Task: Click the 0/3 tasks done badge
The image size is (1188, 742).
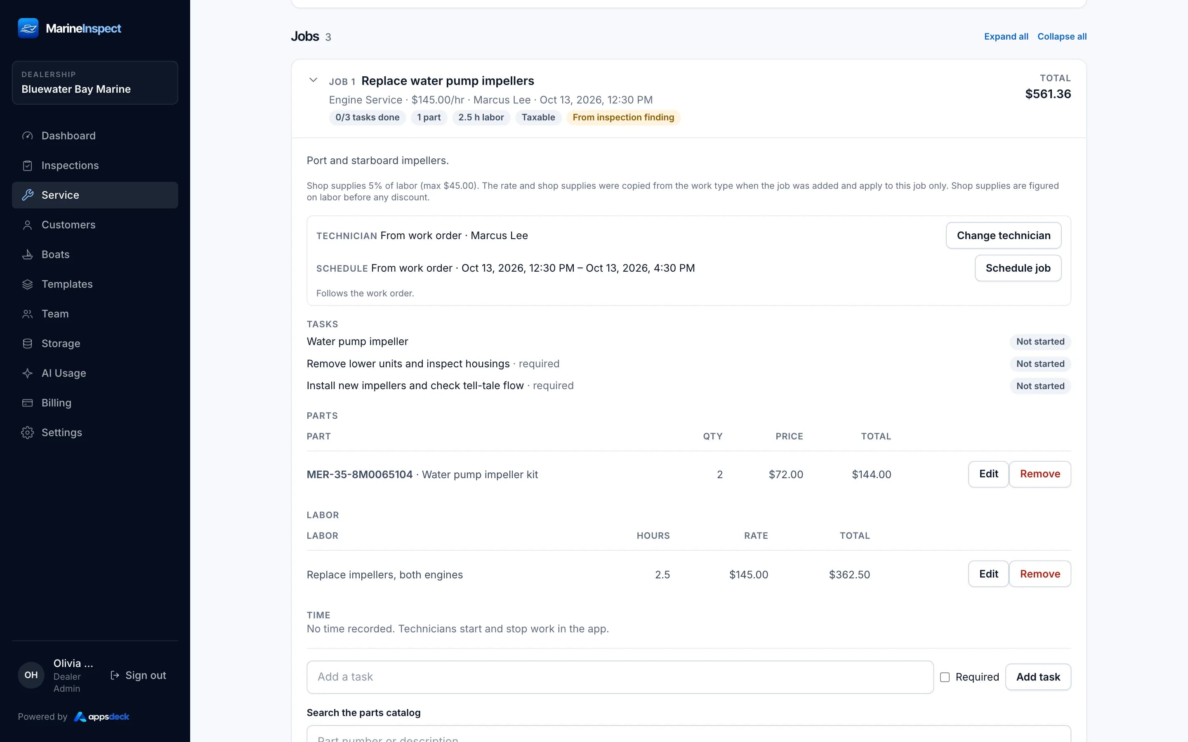Action: pos(367,117)
